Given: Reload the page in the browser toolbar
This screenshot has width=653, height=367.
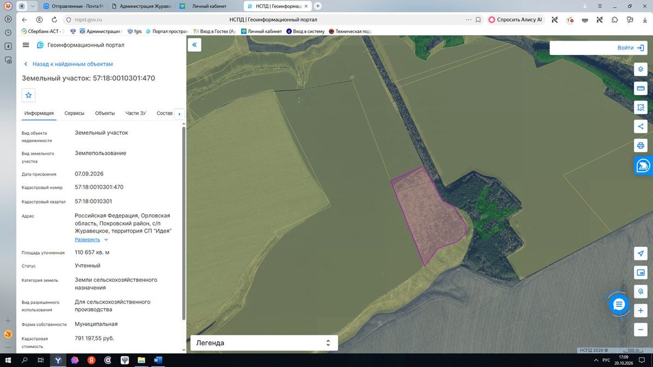Looking at the screenshot, I should tap(53, 20).
